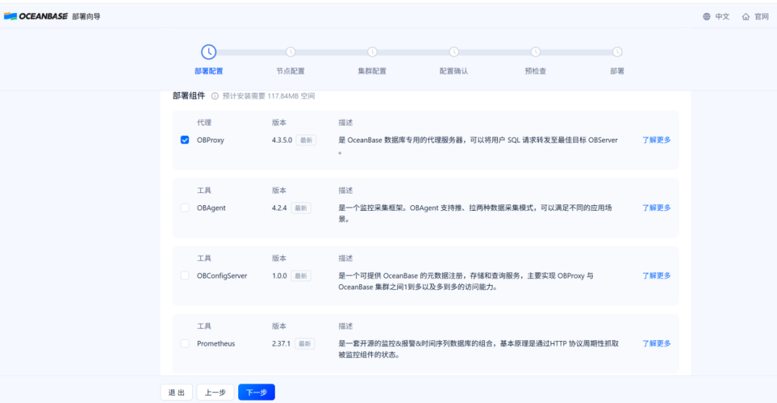This screenshot has height=403, width=777.
Task: Click the 最新 tag for Prometheus
Action: (305, 344)
